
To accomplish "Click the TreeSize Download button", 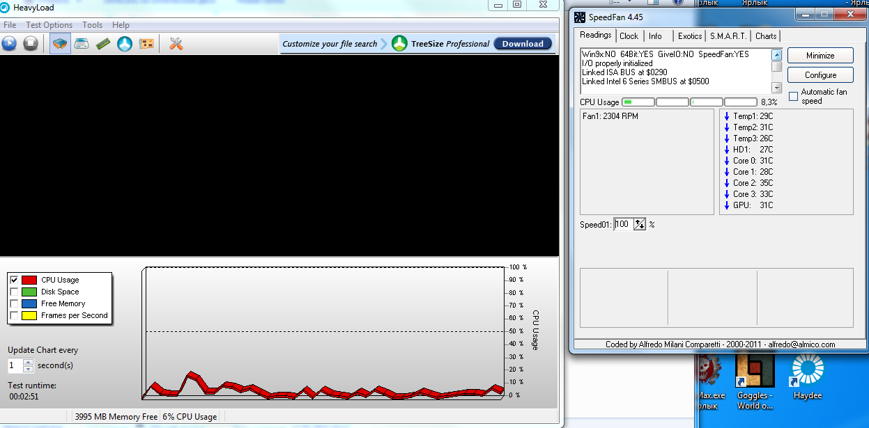I will pyautogui.click(x=523, y=43).
